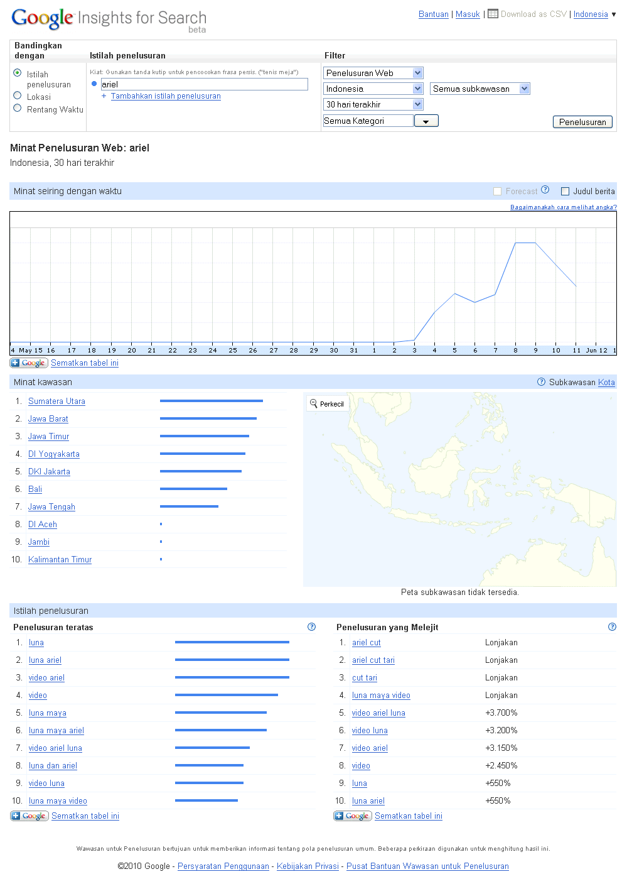This screenshot has width=627, height=879.
Task: Click Google gadget icon under Penelusuran teratas
Action: 29,816
